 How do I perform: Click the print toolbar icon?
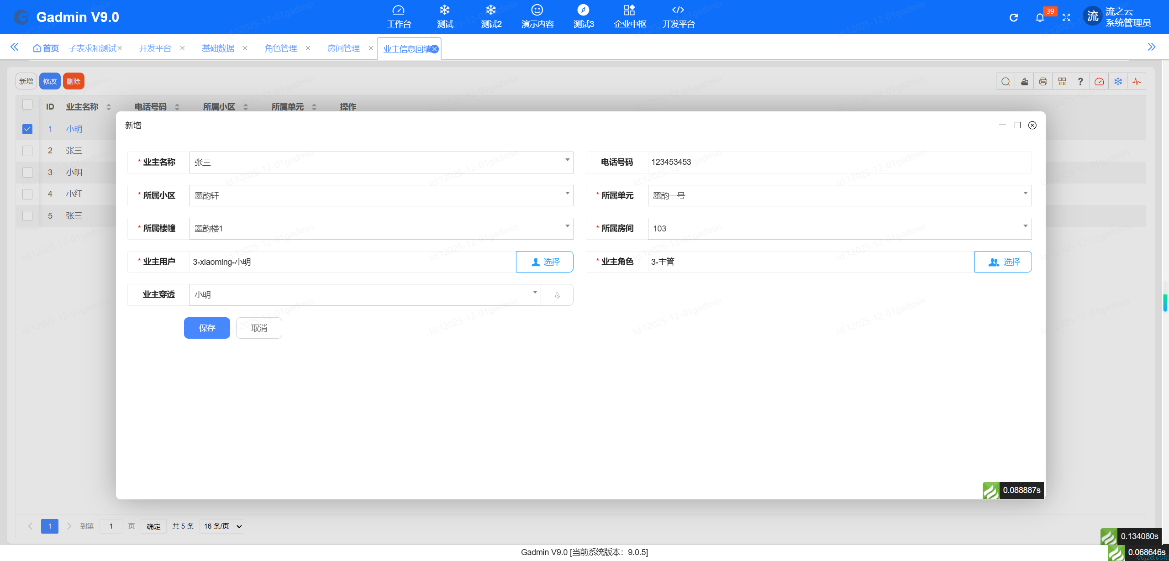(1043, 82)
